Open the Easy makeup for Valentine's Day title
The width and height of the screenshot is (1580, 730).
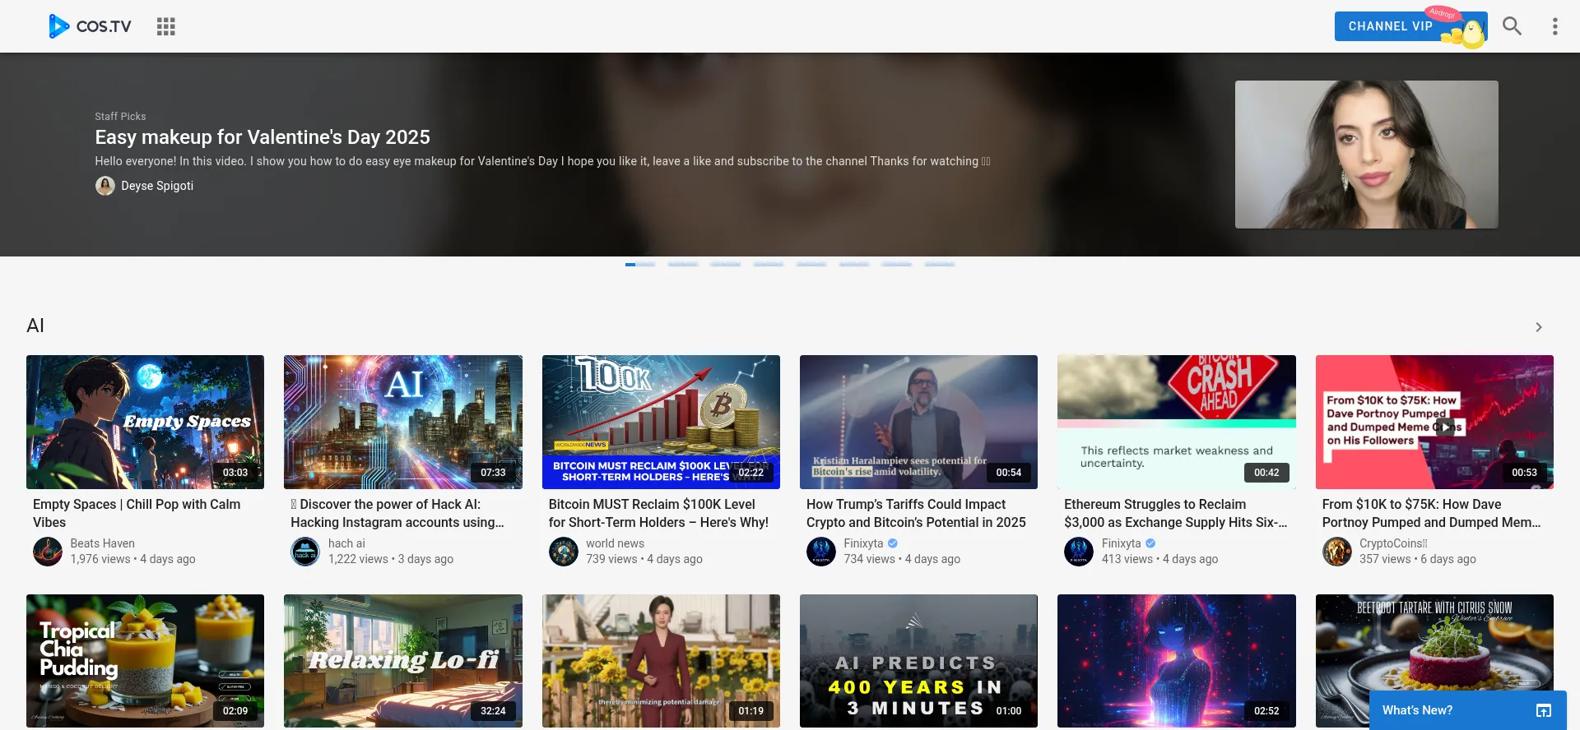tap(262, 137)
